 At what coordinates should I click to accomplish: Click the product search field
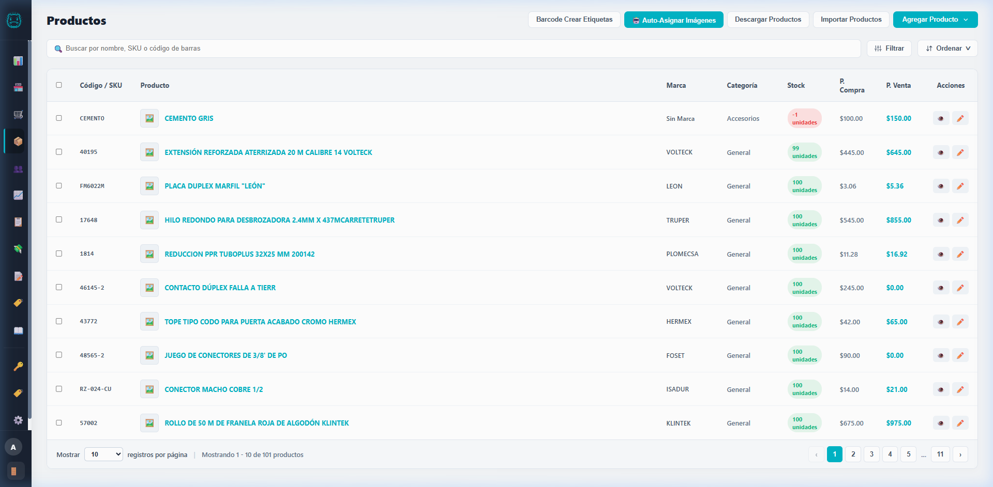[x=454, y=49]
